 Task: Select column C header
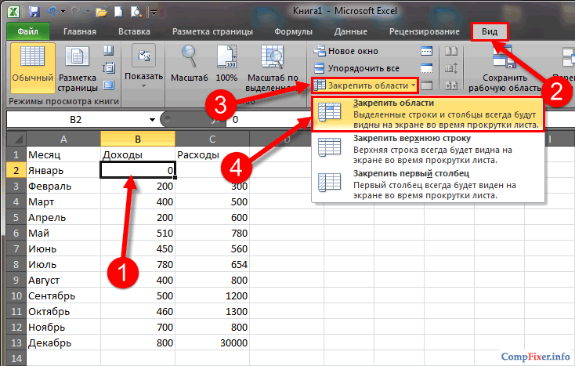(212, 139)
